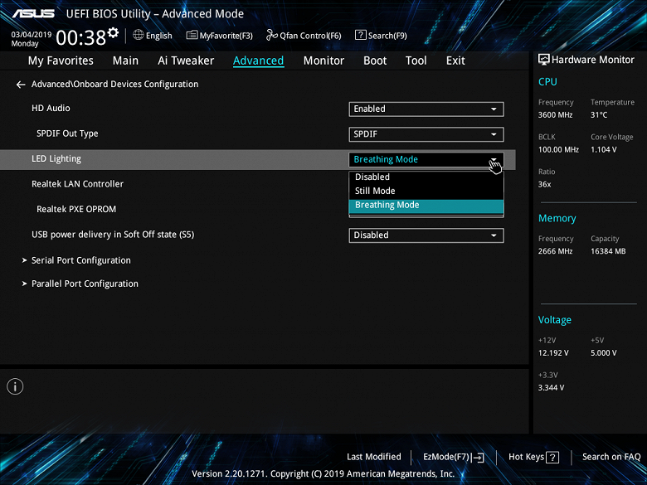This screenshot has height=485, width=647.
Task: Choose Disabled in the LED Lighting list
Action: [x=426, y=177]
